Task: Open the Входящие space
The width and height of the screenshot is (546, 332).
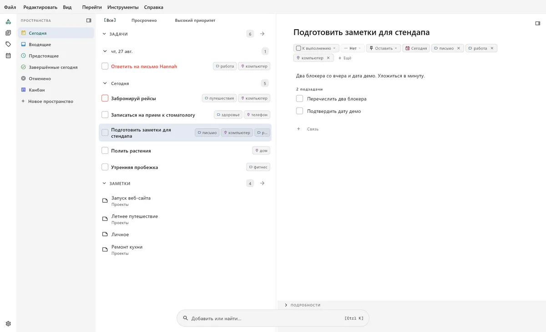Action: tap(56, 44)
